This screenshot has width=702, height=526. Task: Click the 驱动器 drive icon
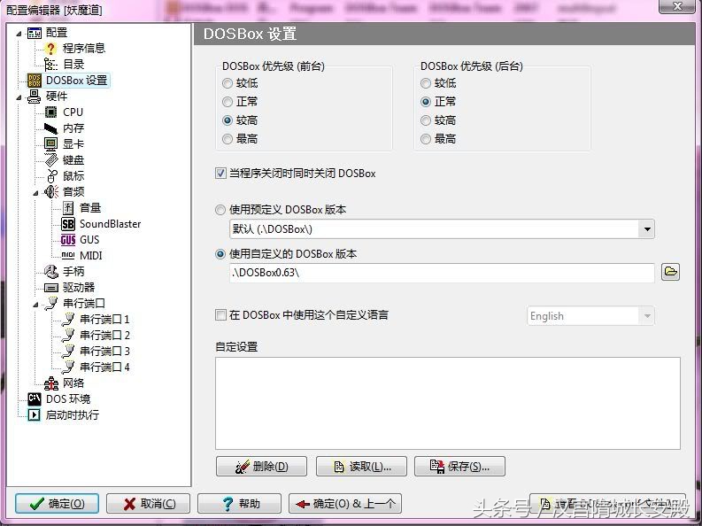coord(51,288)
